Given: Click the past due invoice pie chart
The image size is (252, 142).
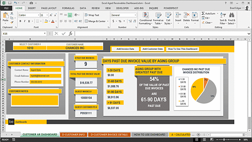Looking at the screenshot, I should click(204, 91).
